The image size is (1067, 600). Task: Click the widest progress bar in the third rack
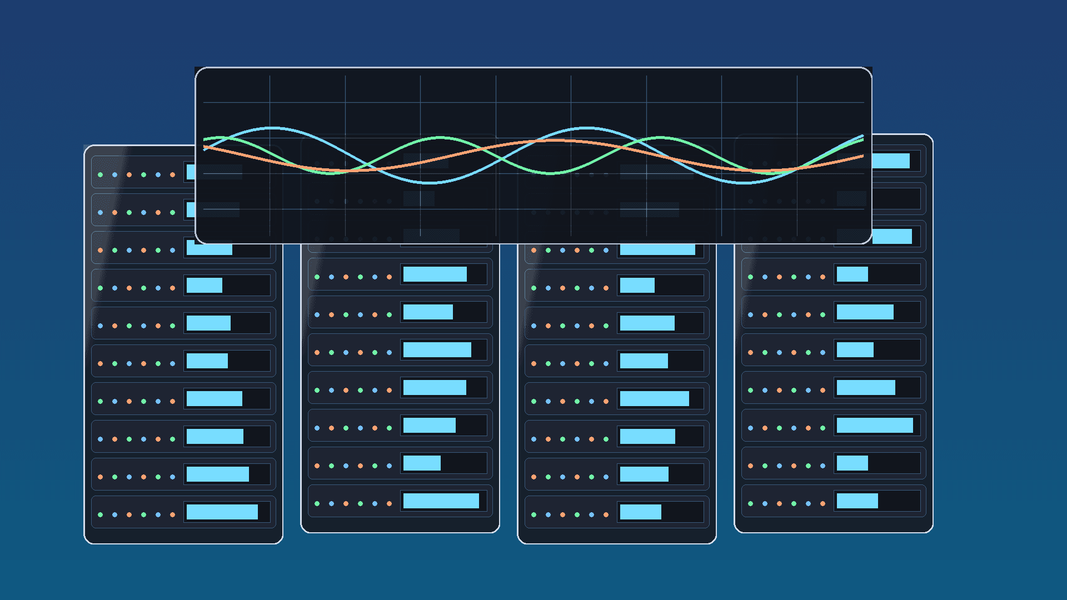(657, 249)
